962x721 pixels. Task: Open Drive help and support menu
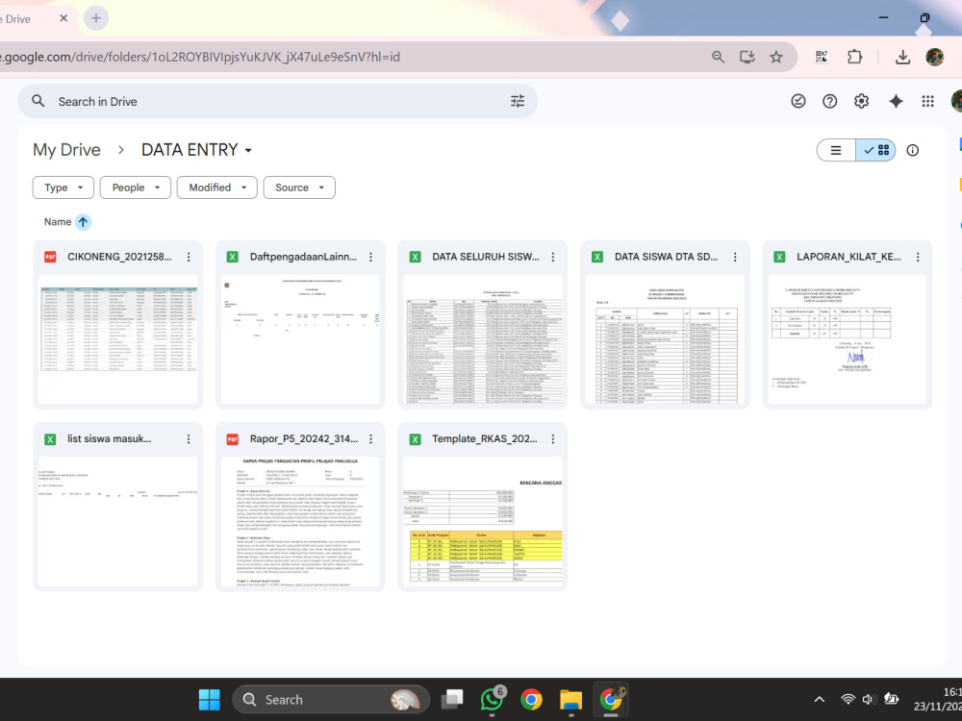pos(829,101)
